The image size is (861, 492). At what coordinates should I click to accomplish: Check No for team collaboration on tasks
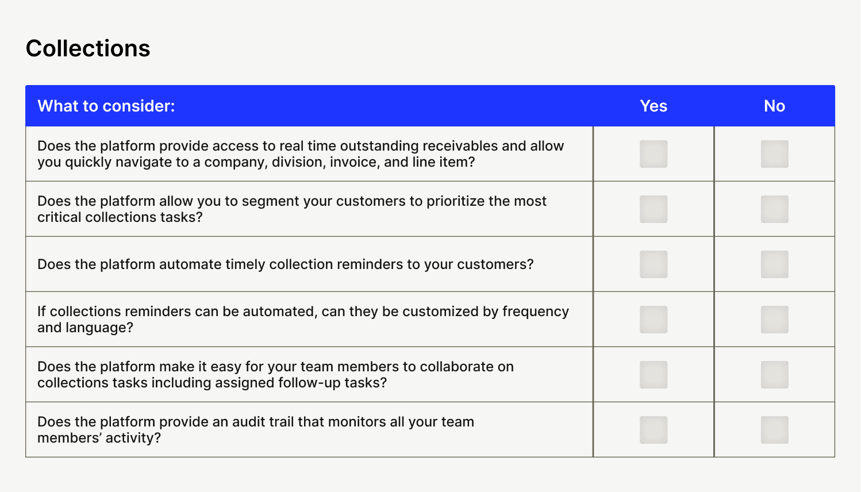[x=775, y=375]
